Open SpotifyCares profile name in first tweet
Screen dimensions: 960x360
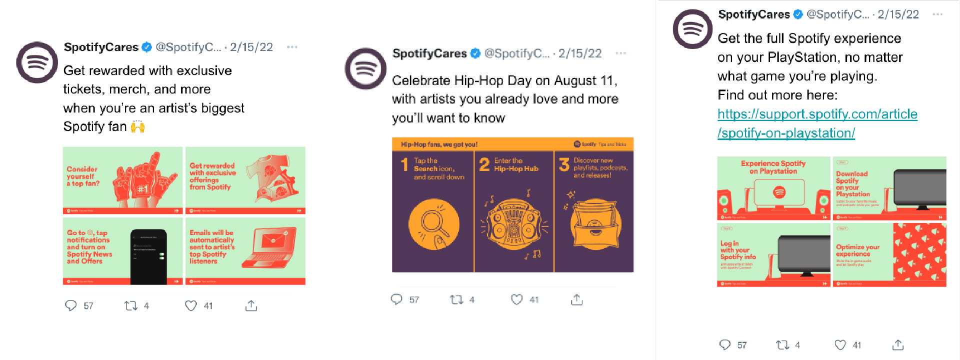click(x=101, y=47)
